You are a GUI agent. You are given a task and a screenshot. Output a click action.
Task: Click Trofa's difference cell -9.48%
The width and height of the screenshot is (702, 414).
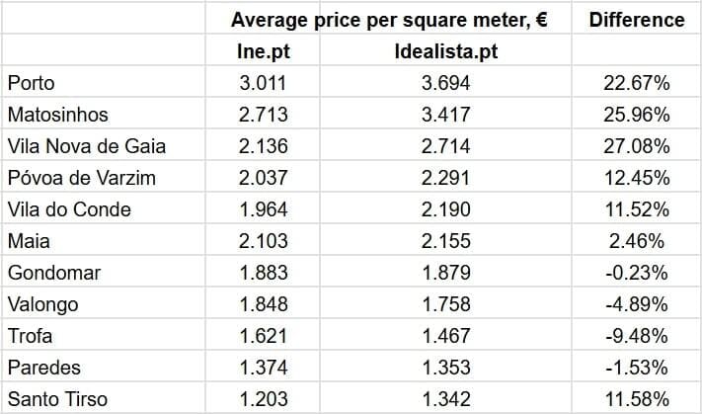[x=636, y=336]
